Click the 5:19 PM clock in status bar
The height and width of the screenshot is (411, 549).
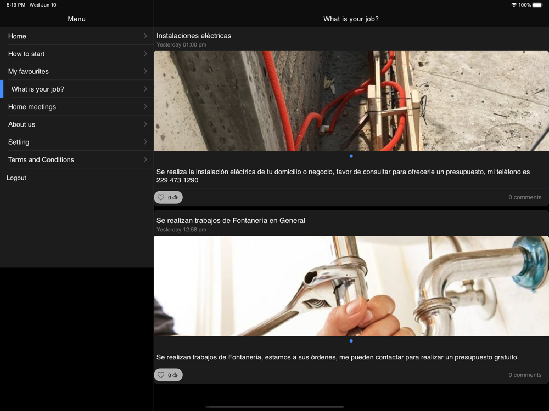[16, 5]
